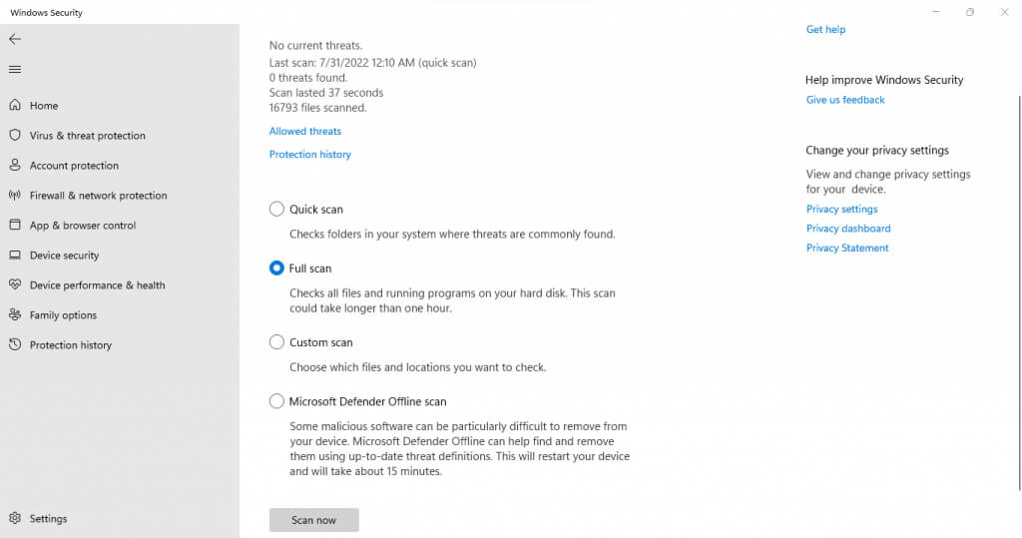Click the Family options people icon
The width and height of the screenshot is (1022, 538).
[15, 315]
